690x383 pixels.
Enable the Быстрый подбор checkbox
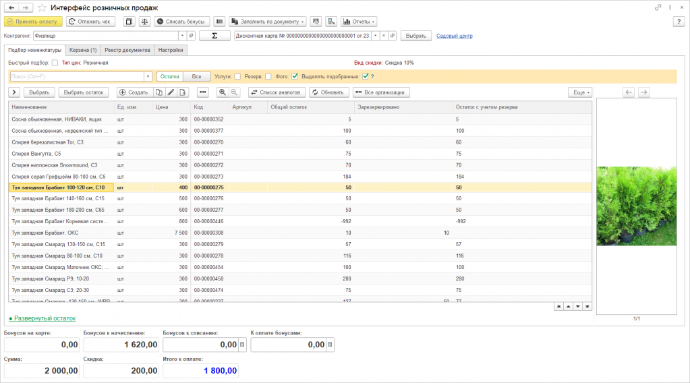click(x=55, y=63)
